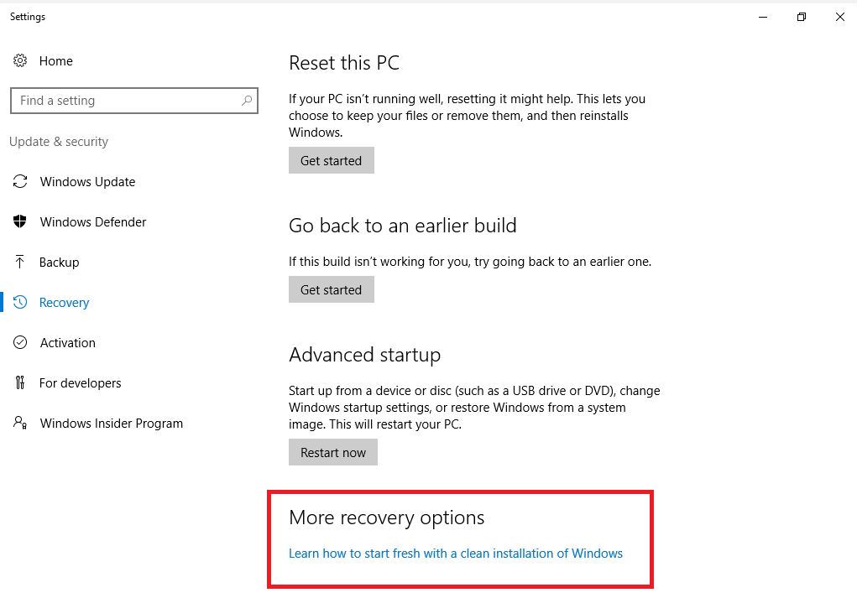Click Get started under Go back to earlier build
Viewport: 857px width, 598px height.
[332, 289]
